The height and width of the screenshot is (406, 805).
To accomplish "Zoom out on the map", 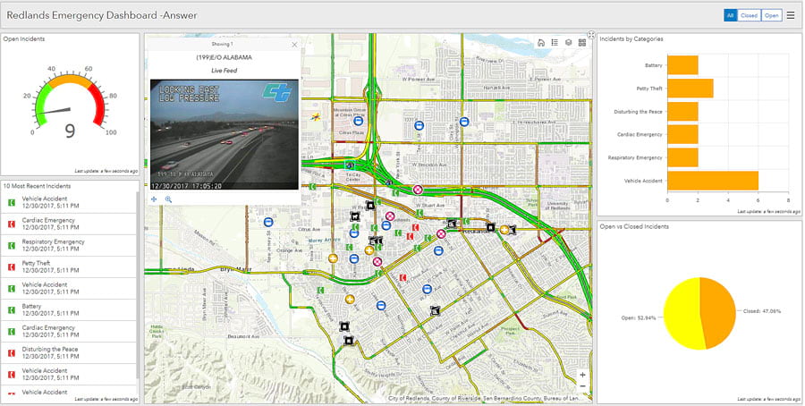I will (x=582, y=386).
